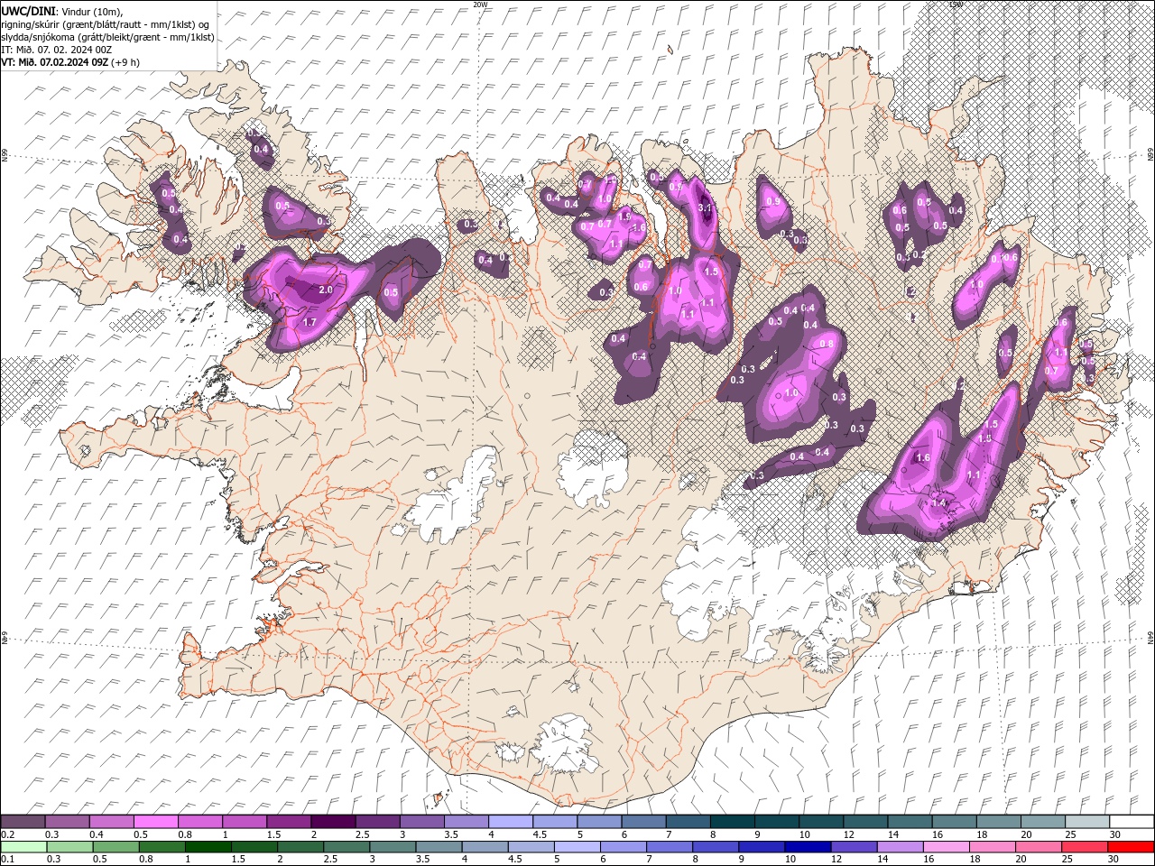Click the 3.1 snowfall value on the map
Image resolution: width=1155 pixels, height=866 pixels.
click(x=706, y=208)
